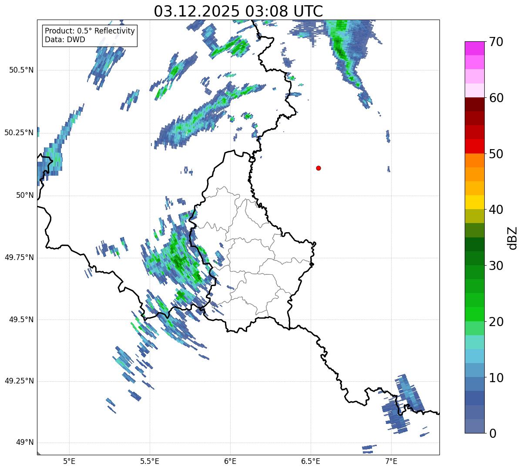The height and width of the screenshot is (470, 523).
Task: Click the colorbar tick label 0
Action: tap(493, 433)
